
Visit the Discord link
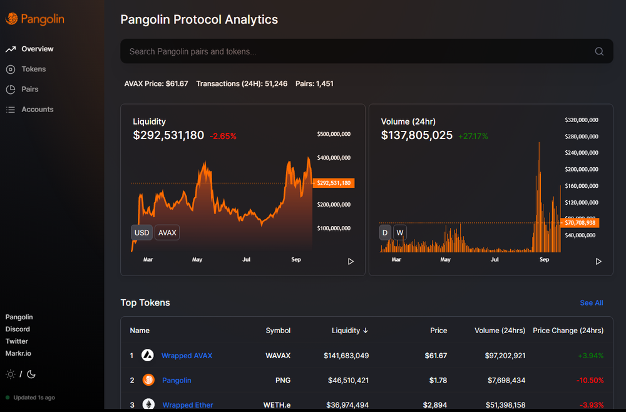[18, 329]
